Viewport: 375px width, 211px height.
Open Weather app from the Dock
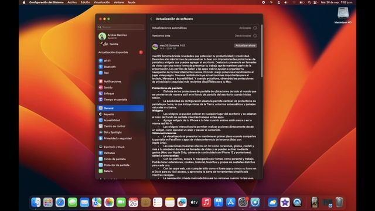(x=272, y=202)
